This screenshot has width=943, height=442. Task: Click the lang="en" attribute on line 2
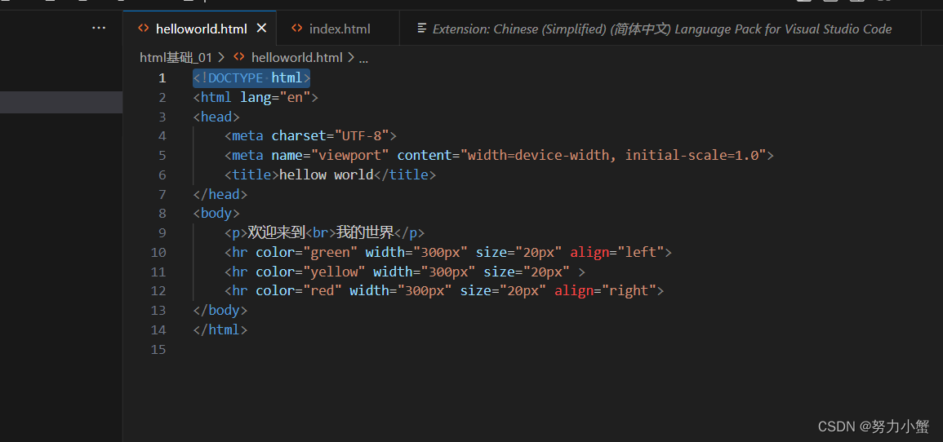pyautogui.click(x=275, y=97)
